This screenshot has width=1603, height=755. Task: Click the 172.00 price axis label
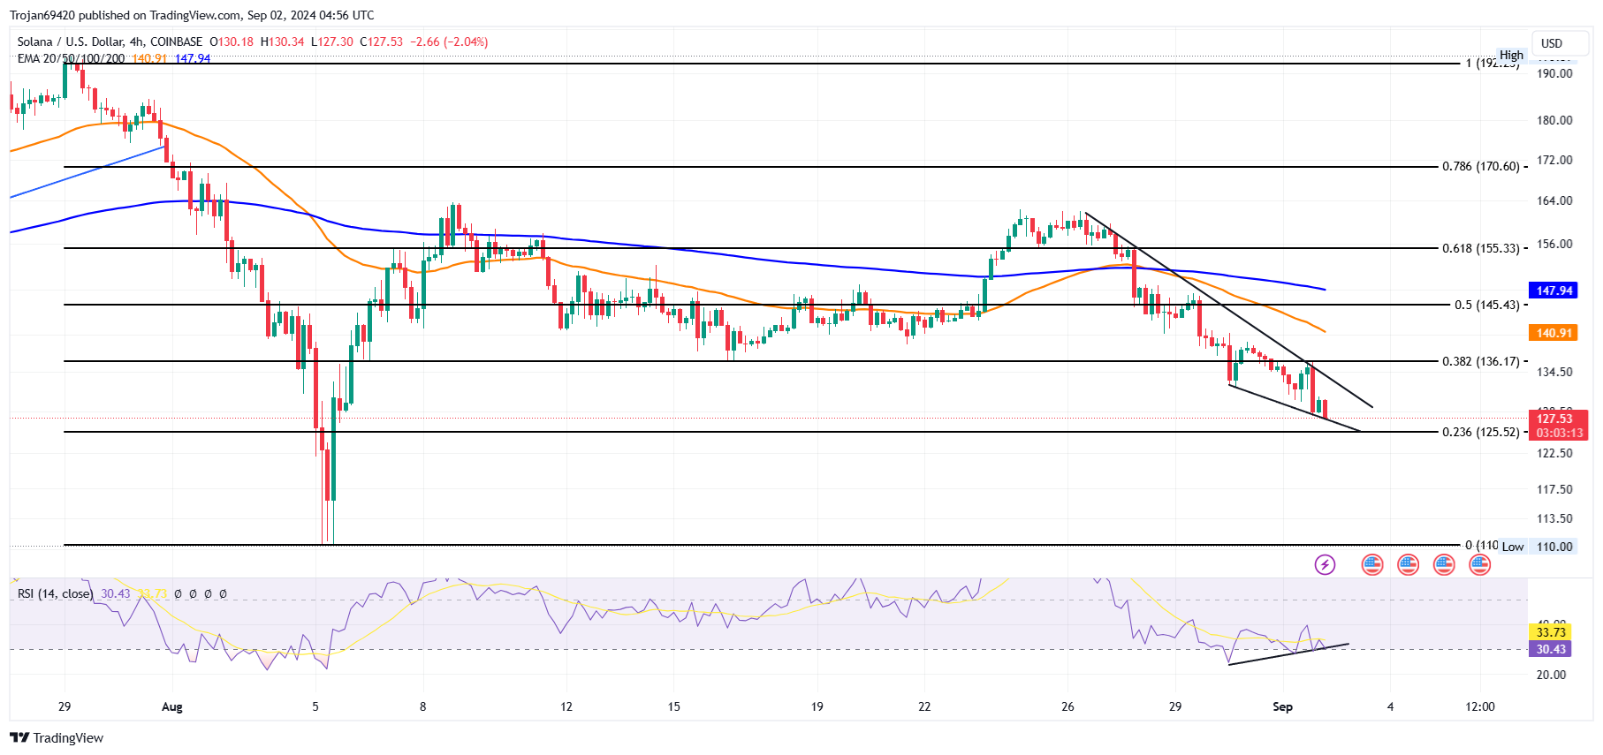point(1554,160)
